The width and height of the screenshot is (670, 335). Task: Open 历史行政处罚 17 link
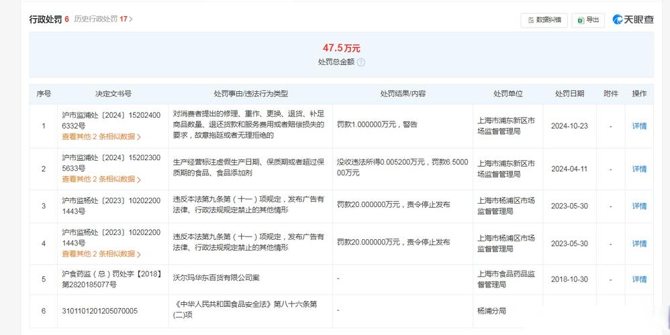click(x=103, y=19)
